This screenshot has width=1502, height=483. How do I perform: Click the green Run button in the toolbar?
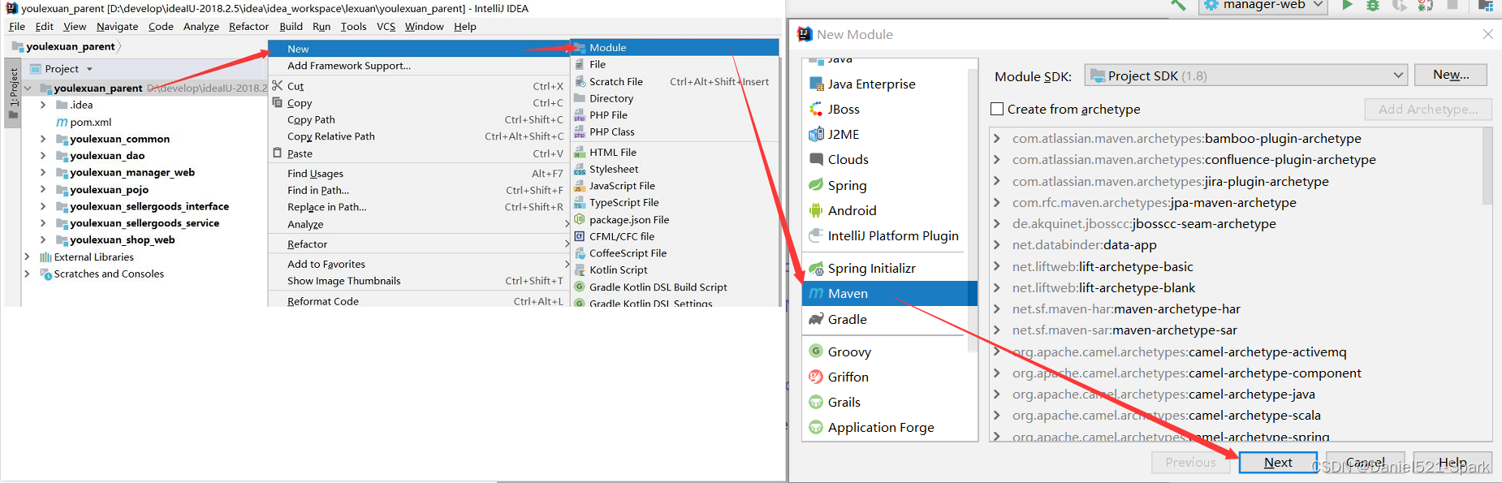(1347, 6)
